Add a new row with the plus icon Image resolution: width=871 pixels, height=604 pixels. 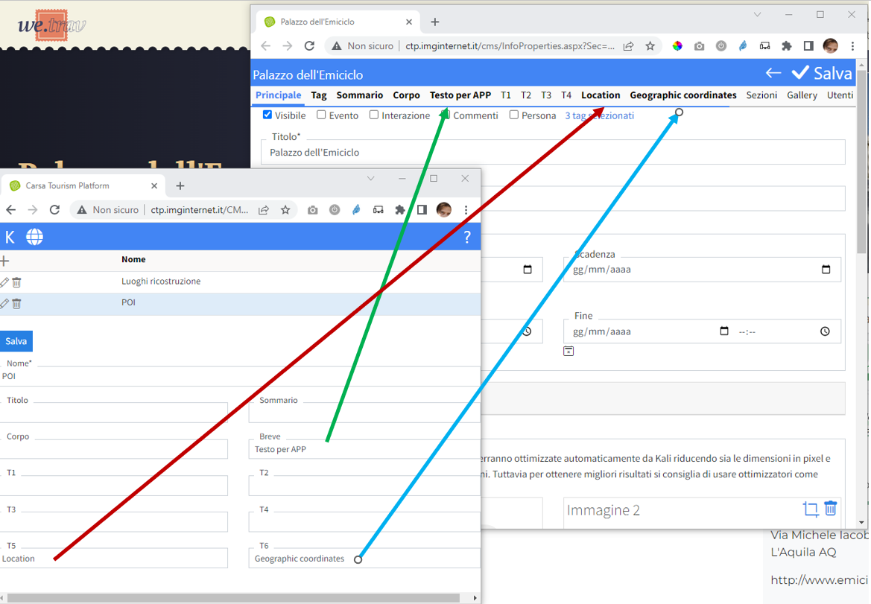point(5,261)
